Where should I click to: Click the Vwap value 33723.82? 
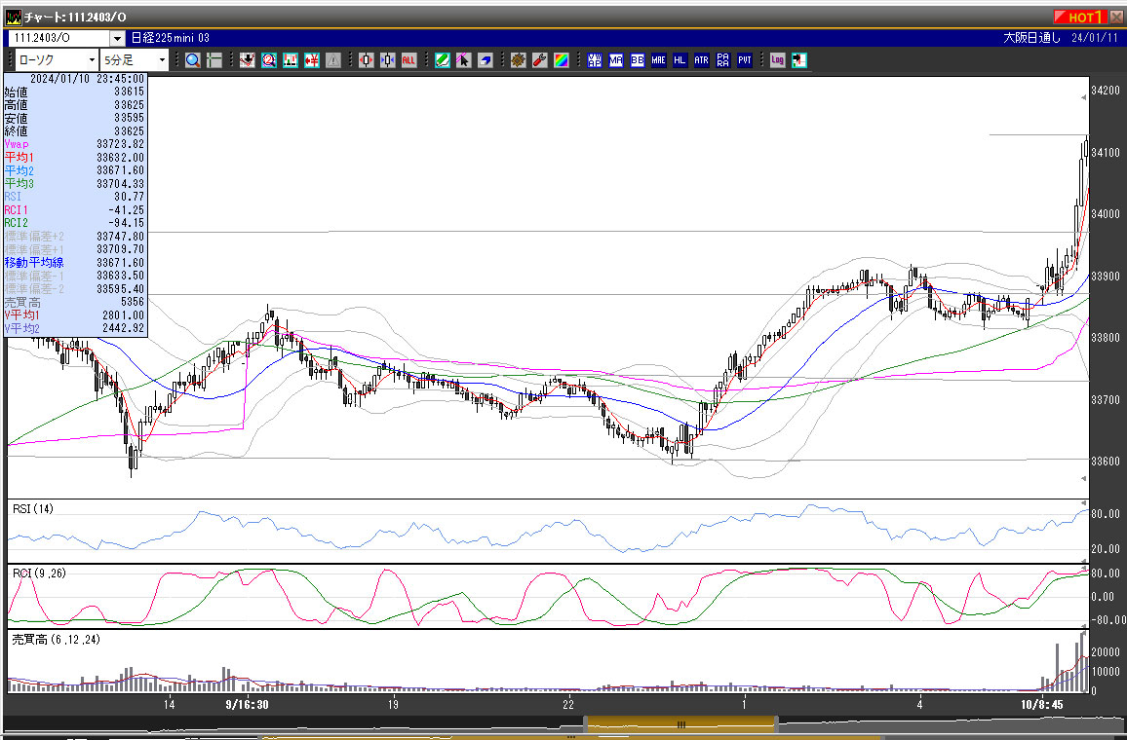[x=120, y=144]
